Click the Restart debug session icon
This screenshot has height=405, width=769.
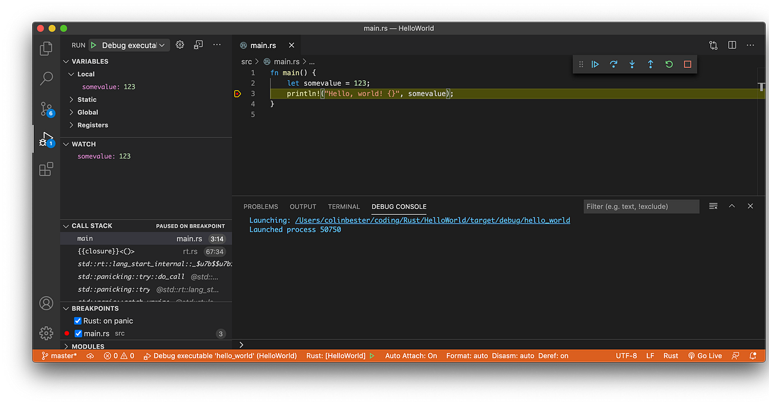668,64
